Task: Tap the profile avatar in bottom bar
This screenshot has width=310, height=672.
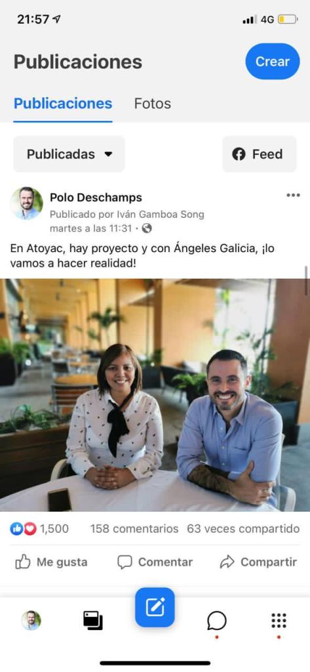Action: 31,620
